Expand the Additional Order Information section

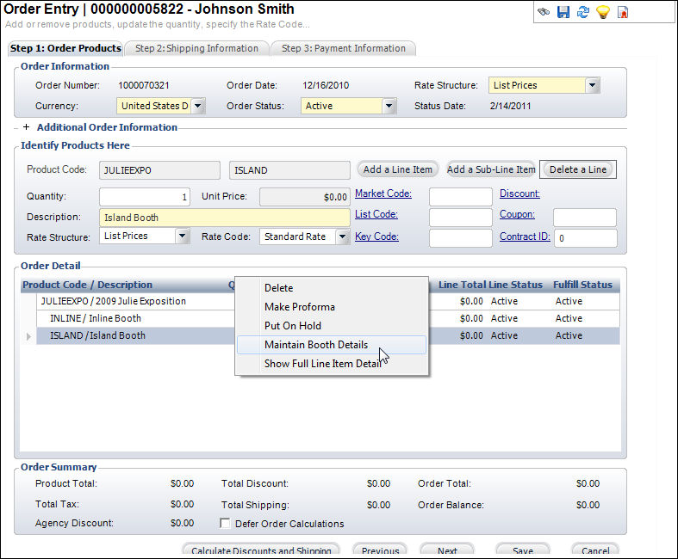tap(26, 127)
